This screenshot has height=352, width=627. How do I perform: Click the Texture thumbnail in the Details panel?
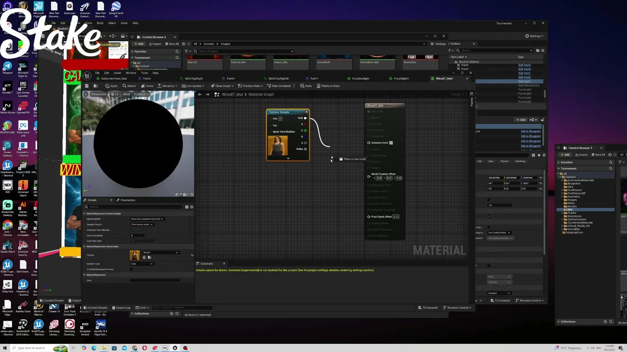pyautogui.click(x=135, y=255)
